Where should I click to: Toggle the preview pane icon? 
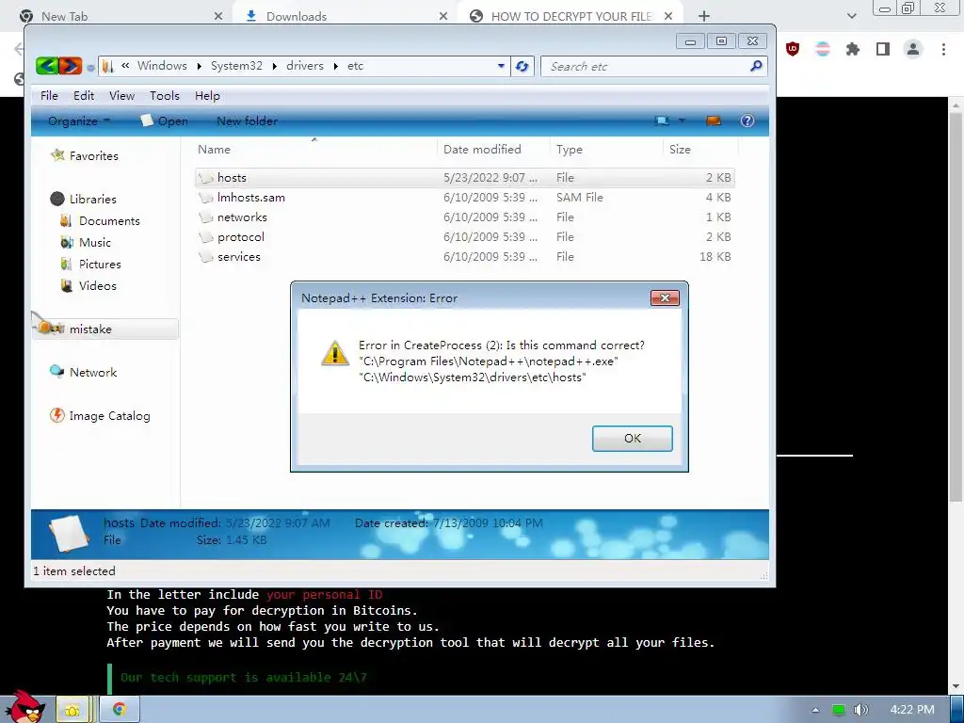coord(714,120)
